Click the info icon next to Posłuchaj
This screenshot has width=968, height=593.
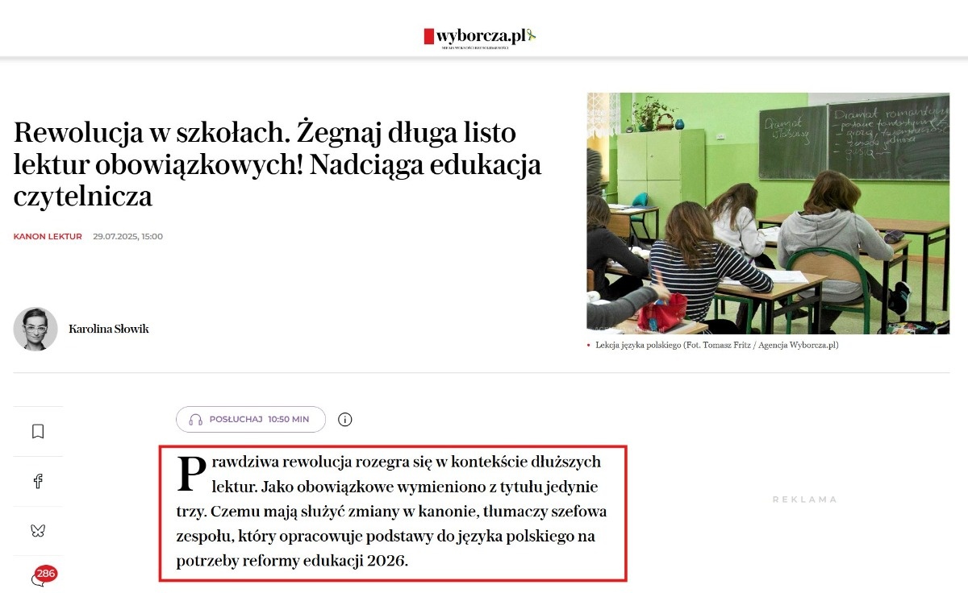coord(345,420)
